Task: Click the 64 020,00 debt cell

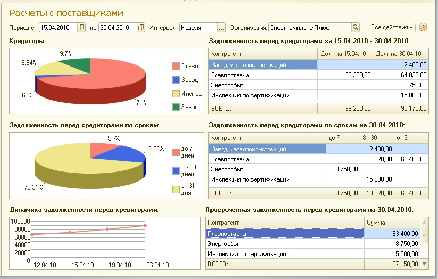Action: click(x=401, y=75)
